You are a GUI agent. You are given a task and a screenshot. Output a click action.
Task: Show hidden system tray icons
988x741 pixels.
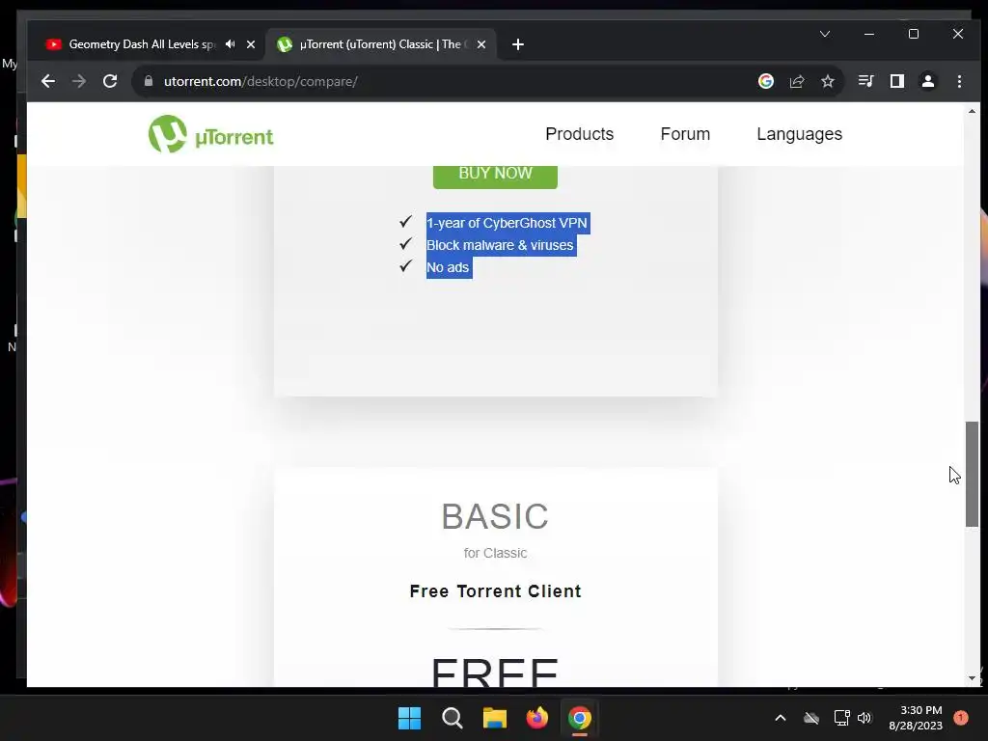(x=780, y=718)
